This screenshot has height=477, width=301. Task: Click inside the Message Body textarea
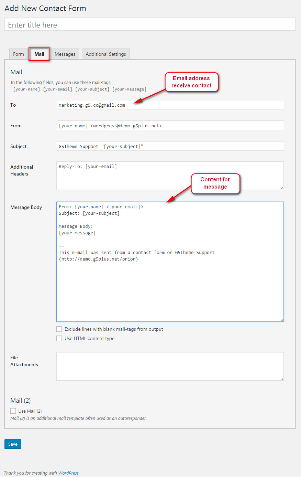click(x=170, y=262)
